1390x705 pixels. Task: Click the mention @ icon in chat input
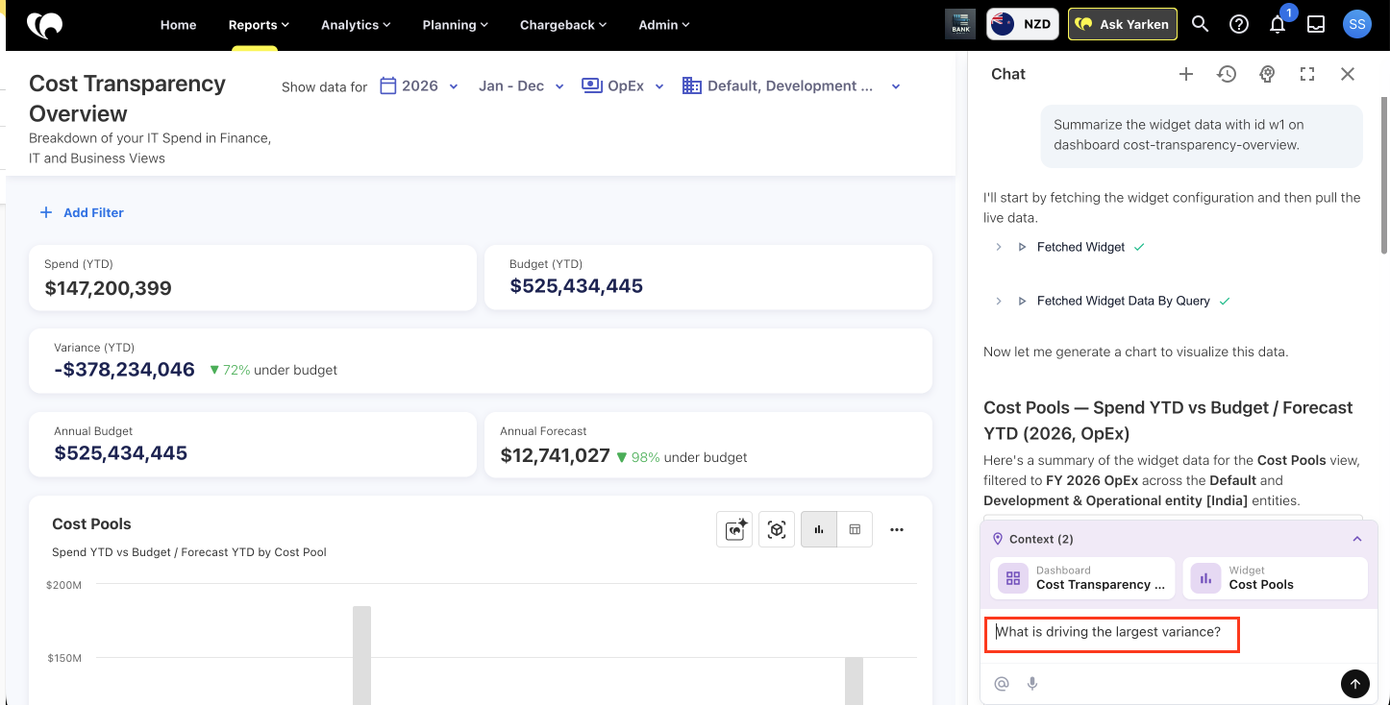pos(1002,684)
